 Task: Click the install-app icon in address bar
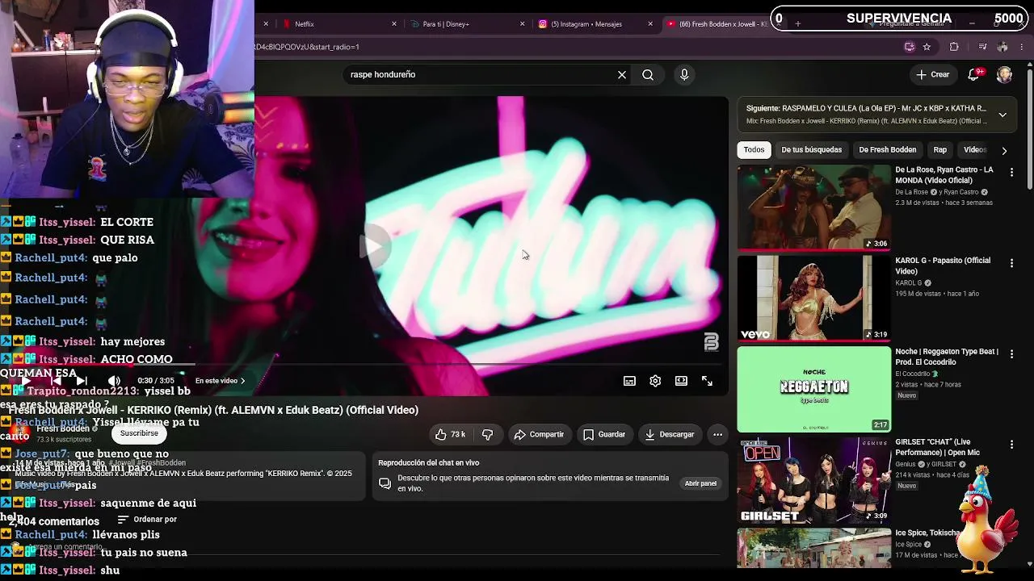point(909,47)
